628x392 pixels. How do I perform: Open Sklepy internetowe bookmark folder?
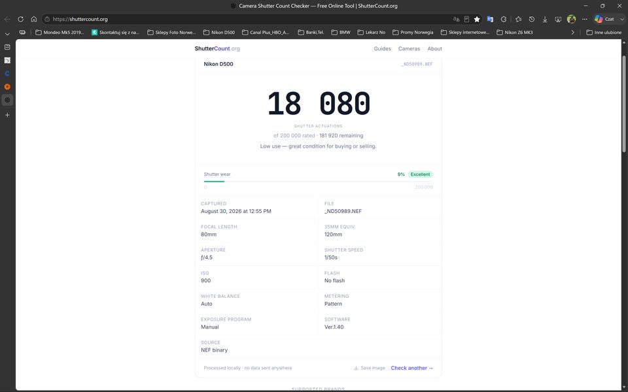coord(465,33)
